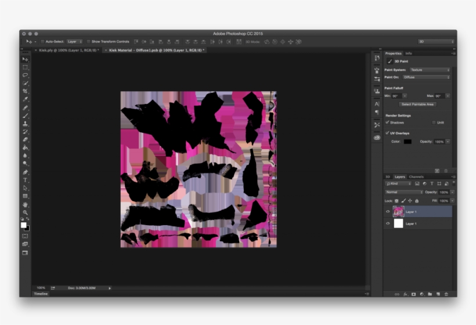This screenshot has width=476, height=325.
Task: Open the Normal blend mode dropdown
Action: pos(404,192)
